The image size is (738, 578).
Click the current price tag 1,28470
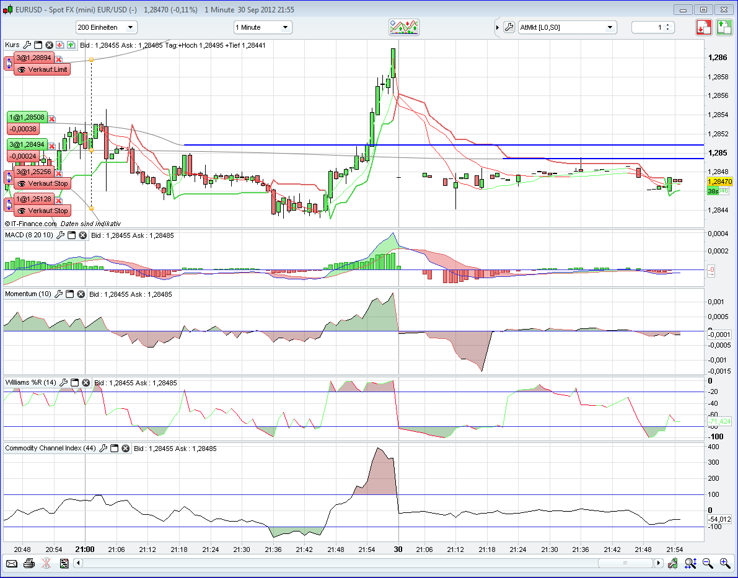point(719,182)
